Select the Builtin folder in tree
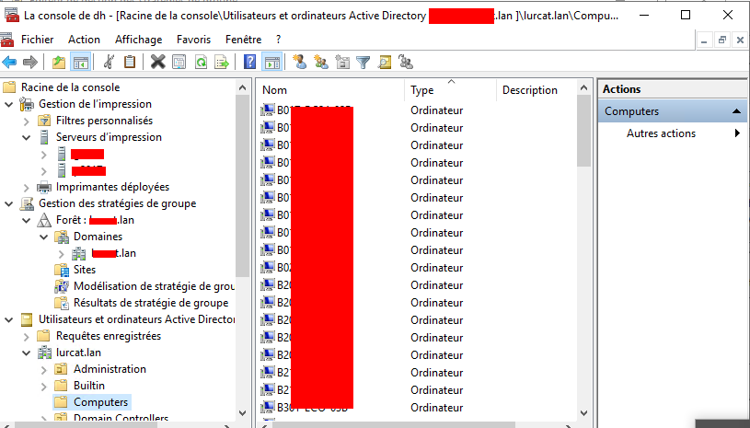The height and width of the screenshot is (428, 750). [x=89, y=386]
